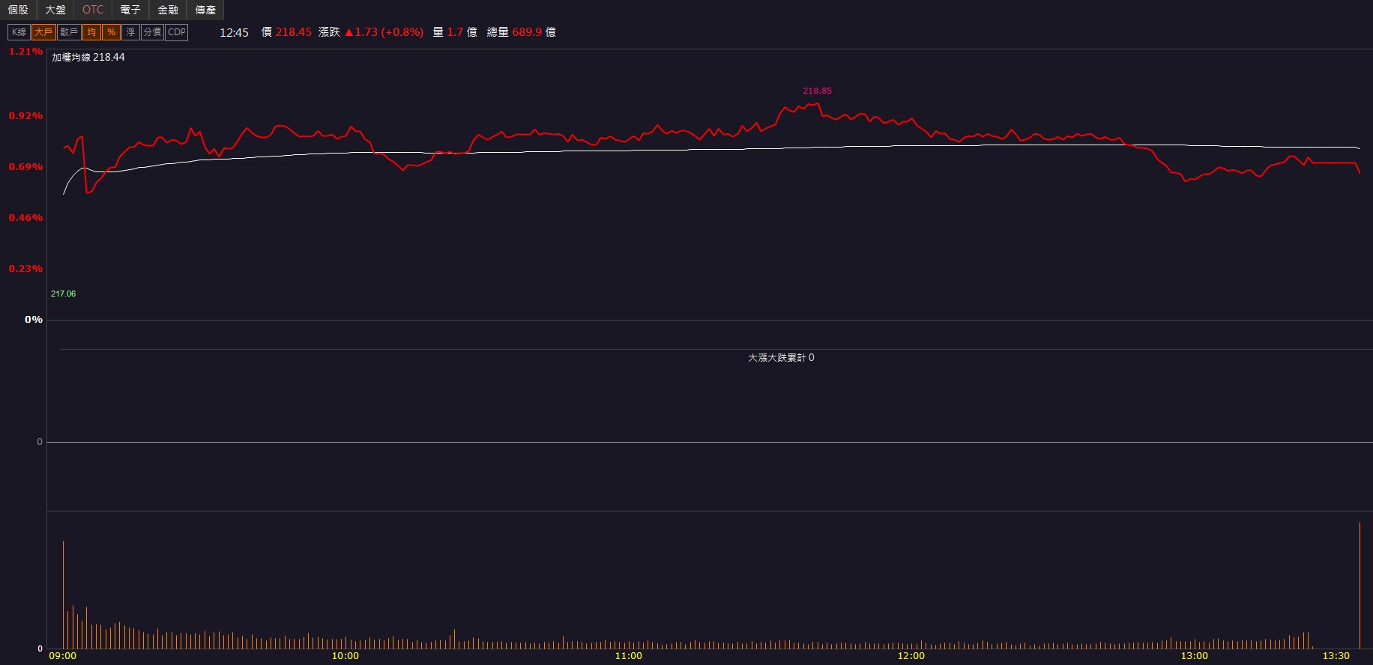
Task: Click the 217.06 reference price label
Action: (x=63, y=294)
